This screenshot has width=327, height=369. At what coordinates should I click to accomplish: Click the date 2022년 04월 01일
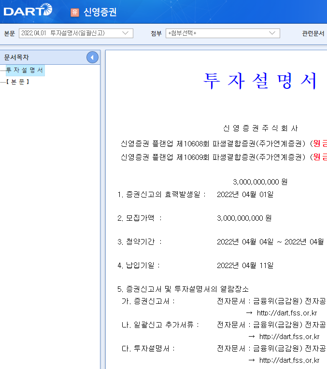click(x=245, y=194)
